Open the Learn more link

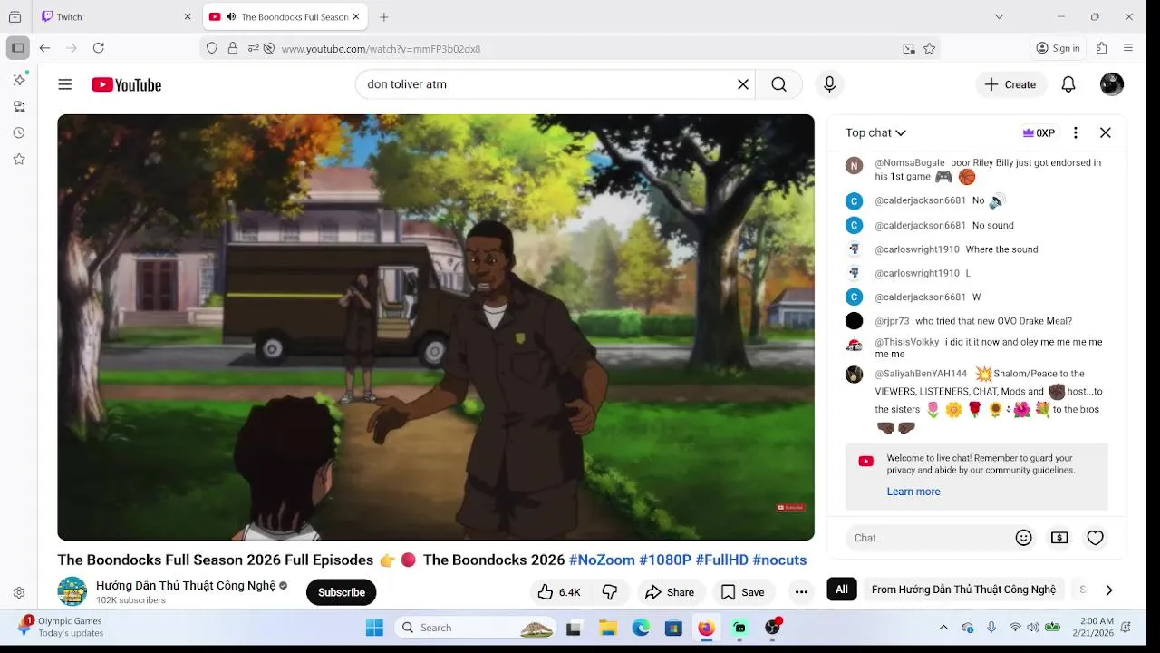[x=913, y=492]
